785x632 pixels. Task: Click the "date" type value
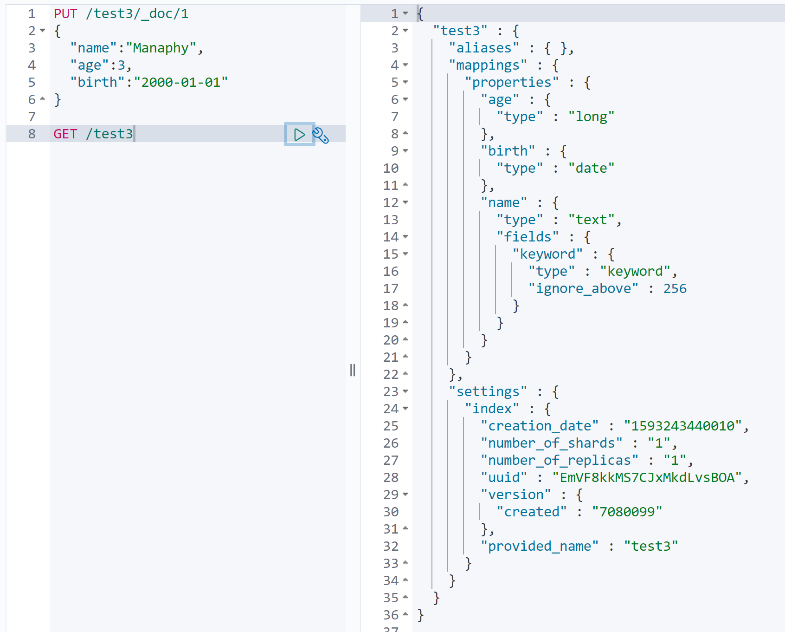[591, 168]
